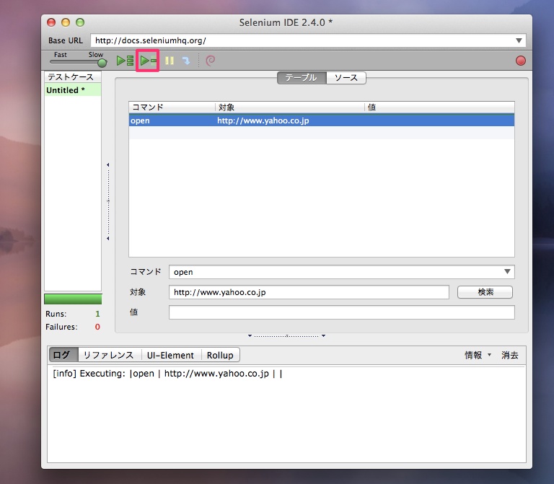Viewport: 554px width, 484px height.
Task: Apply rollup rules with the swirl icon
Action: point(210,61)
